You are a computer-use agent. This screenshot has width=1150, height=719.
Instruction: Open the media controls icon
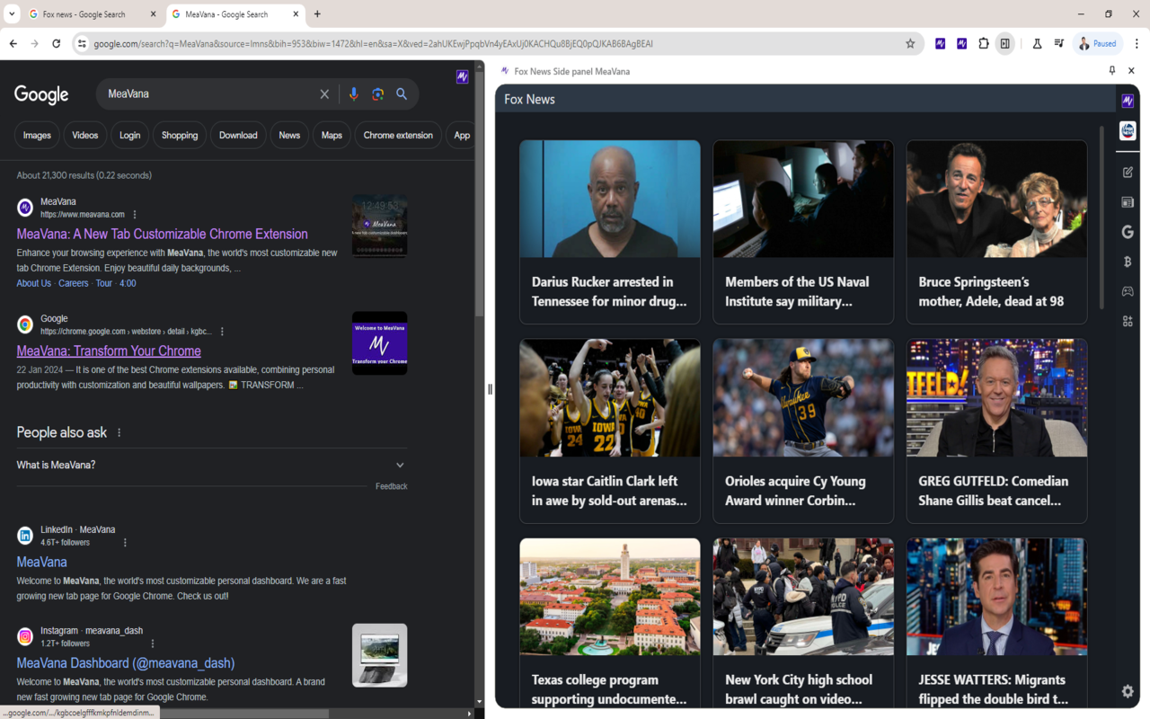(1059, 43)
